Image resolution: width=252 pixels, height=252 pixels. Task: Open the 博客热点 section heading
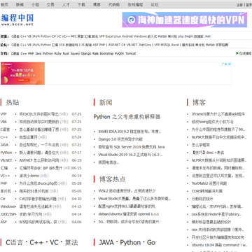coord(113,179)
